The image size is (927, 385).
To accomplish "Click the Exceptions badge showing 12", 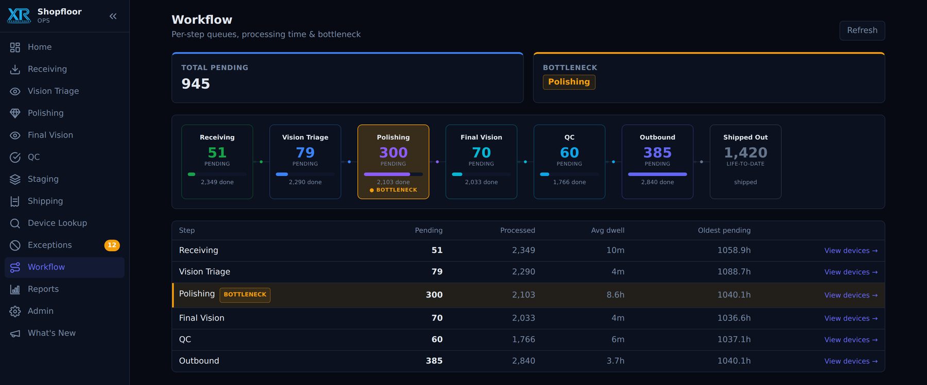I will [112, 245].
